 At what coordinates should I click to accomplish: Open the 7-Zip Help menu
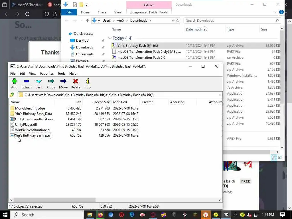coord(73,74)
